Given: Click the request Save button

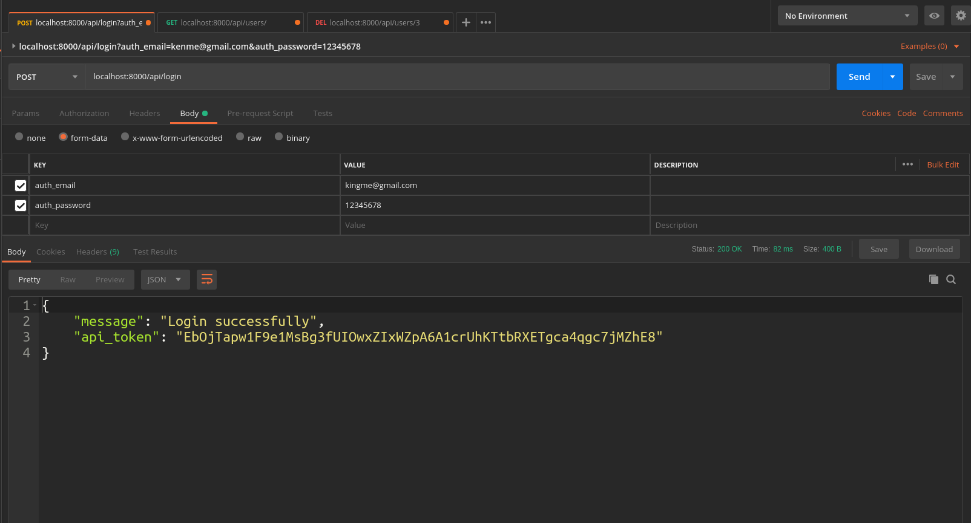Looking at the screenshot, I should point(926,77).
